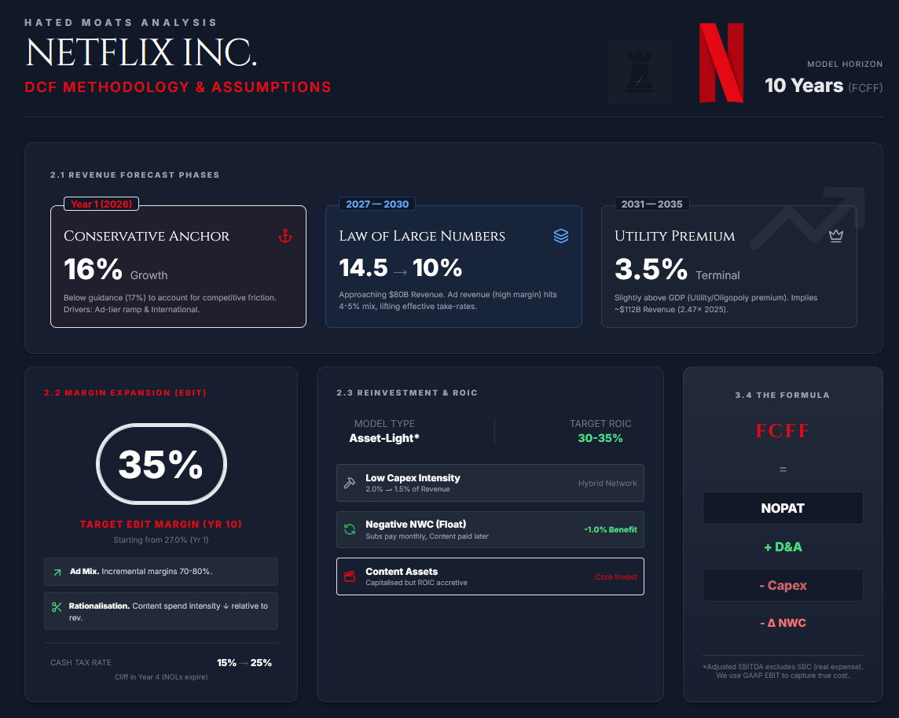This screenshot has width=899, height=718.
Task: Click the "+ D&A" green text
Action: point(783,547)
